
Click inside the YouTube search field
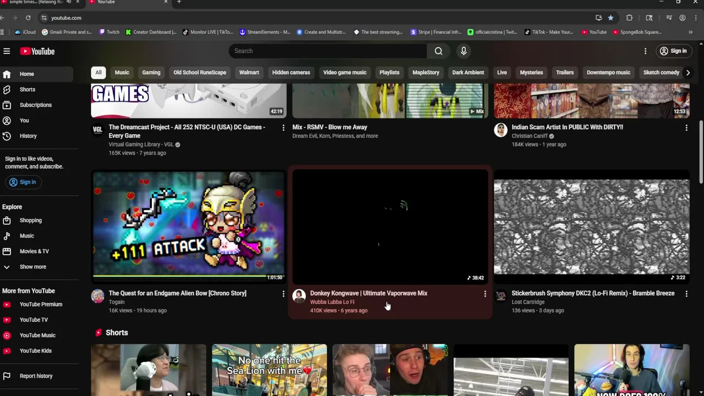[328, 51]
